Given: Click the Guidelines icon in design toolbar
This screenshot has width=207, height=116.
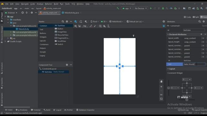Looking at the screenshot, I should pos(109,26).
